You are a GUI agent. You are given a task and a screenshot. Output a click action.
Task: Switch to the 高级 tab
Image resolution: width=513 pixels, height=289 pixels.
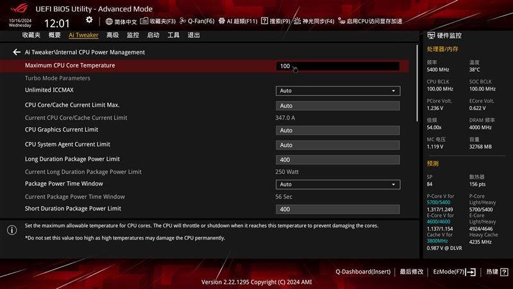(112, 35)
